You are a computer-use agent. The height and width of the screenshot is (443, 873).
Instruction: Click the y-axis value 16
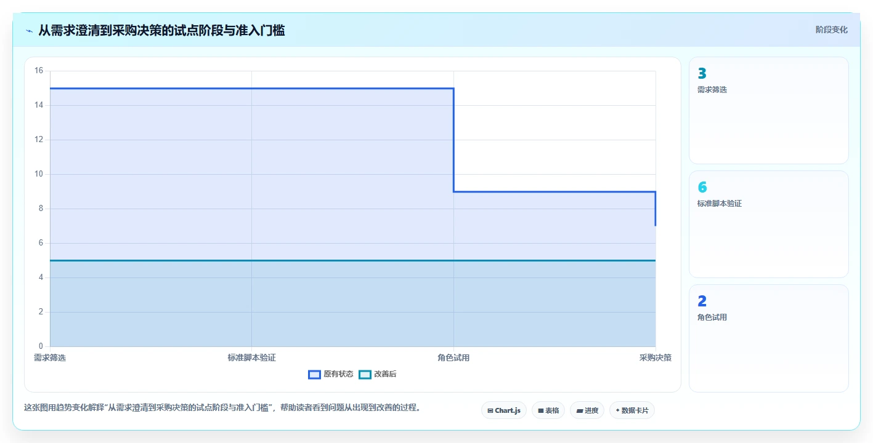(x=39, y=71)
